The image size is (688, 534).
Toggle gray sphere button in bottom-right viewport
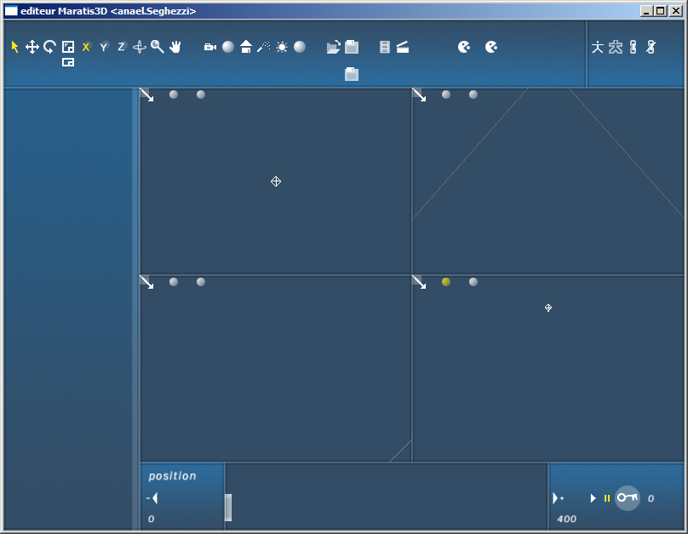tap(473, 282)
